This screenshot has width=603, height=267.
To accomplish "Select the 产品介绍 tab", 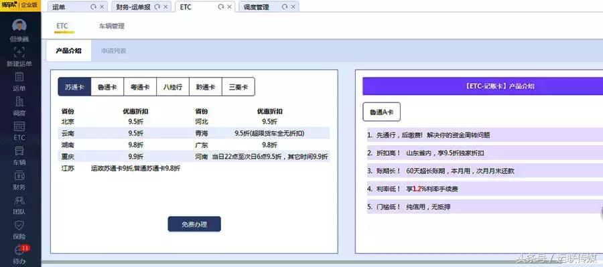I will [68, 51].
